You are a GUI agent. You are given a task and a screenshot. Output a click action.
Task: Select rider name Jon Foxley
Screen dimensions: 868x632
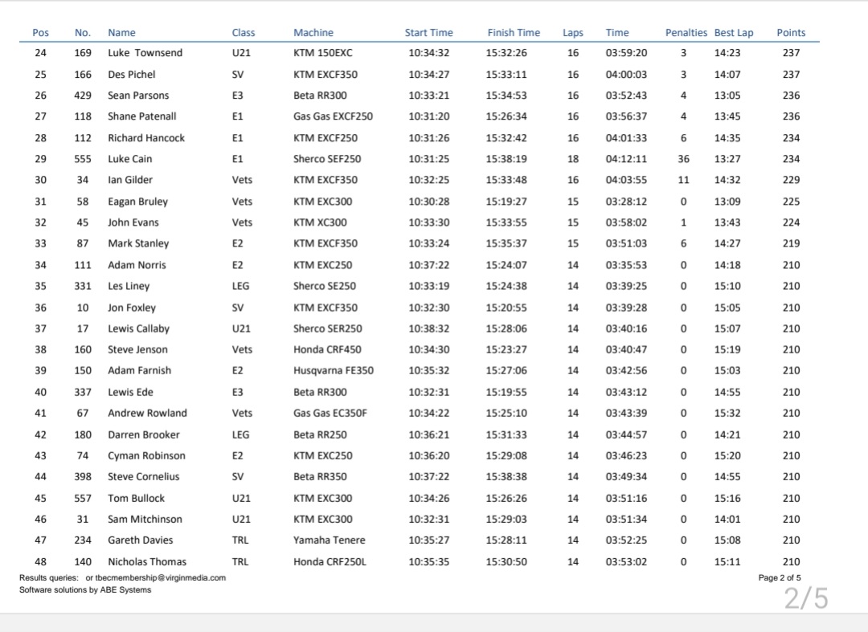coord(132,308)
